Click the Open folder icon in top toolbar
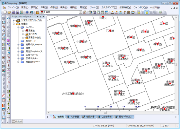 click(x=9, y=12)
